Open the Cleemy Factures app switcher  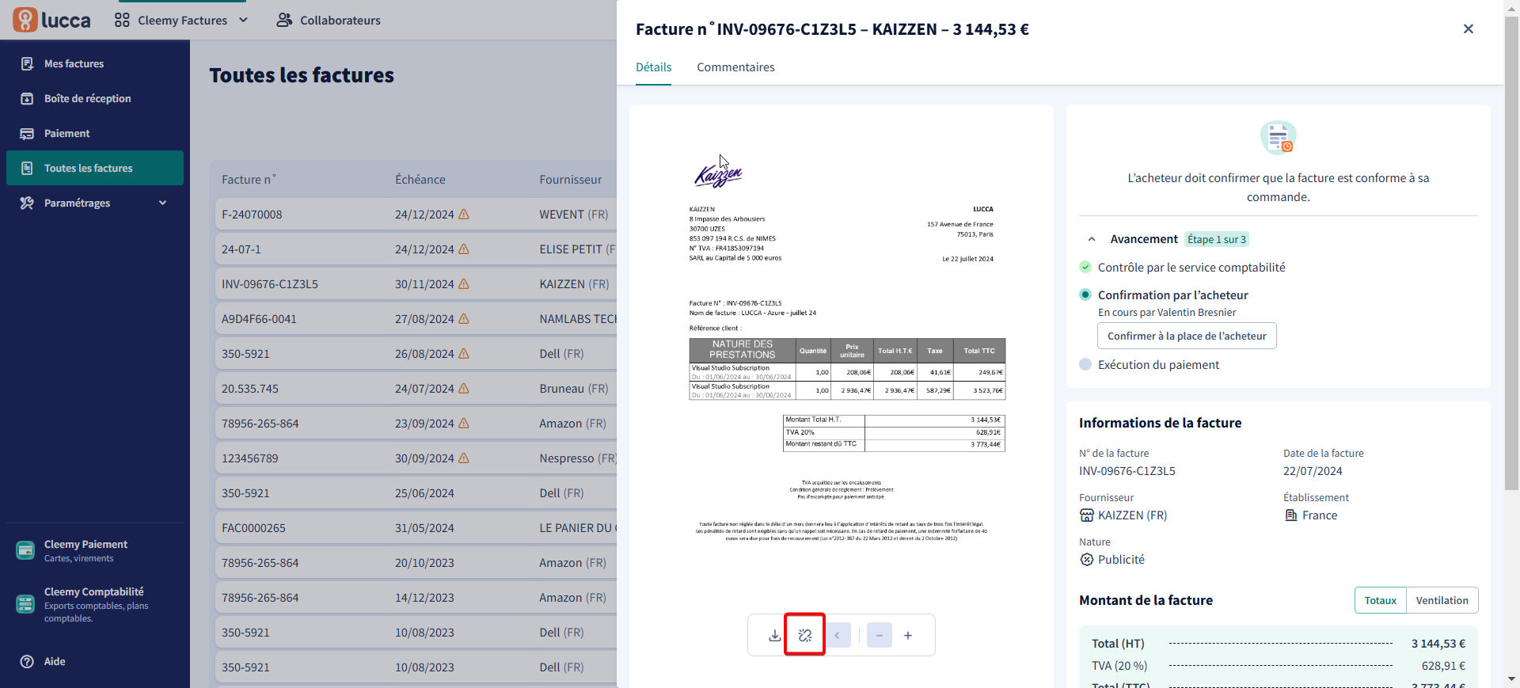pyautogui.click(x=181, y=20)
